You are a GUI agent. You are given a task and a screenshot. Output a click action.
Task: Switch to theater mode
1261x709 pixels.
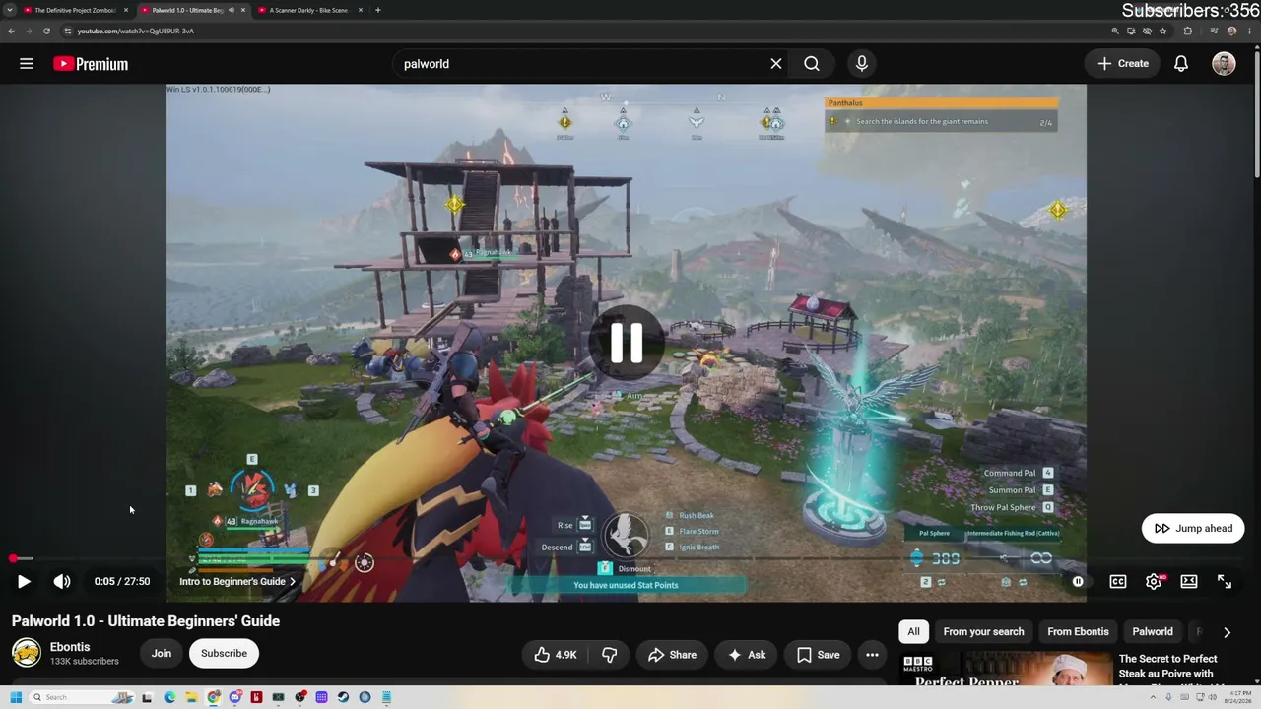(1189, 582)
